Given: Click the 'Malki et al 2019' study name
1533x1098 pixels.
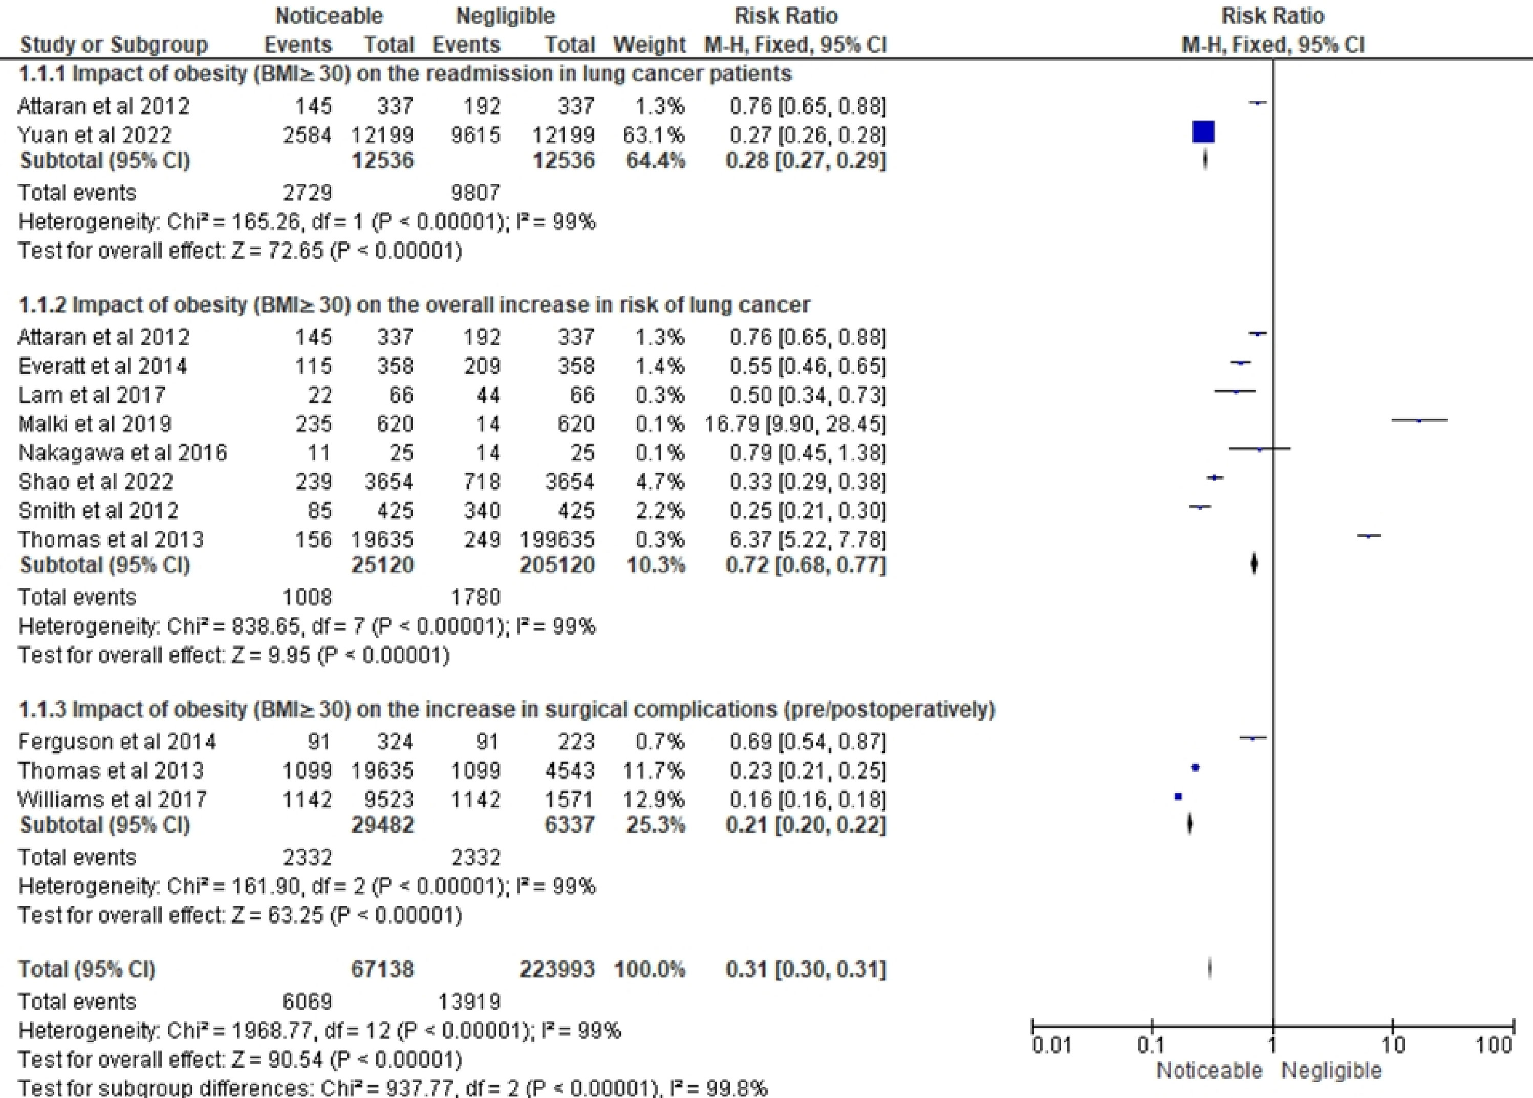Looking at the screenshot, I should [x=95, y=424].
